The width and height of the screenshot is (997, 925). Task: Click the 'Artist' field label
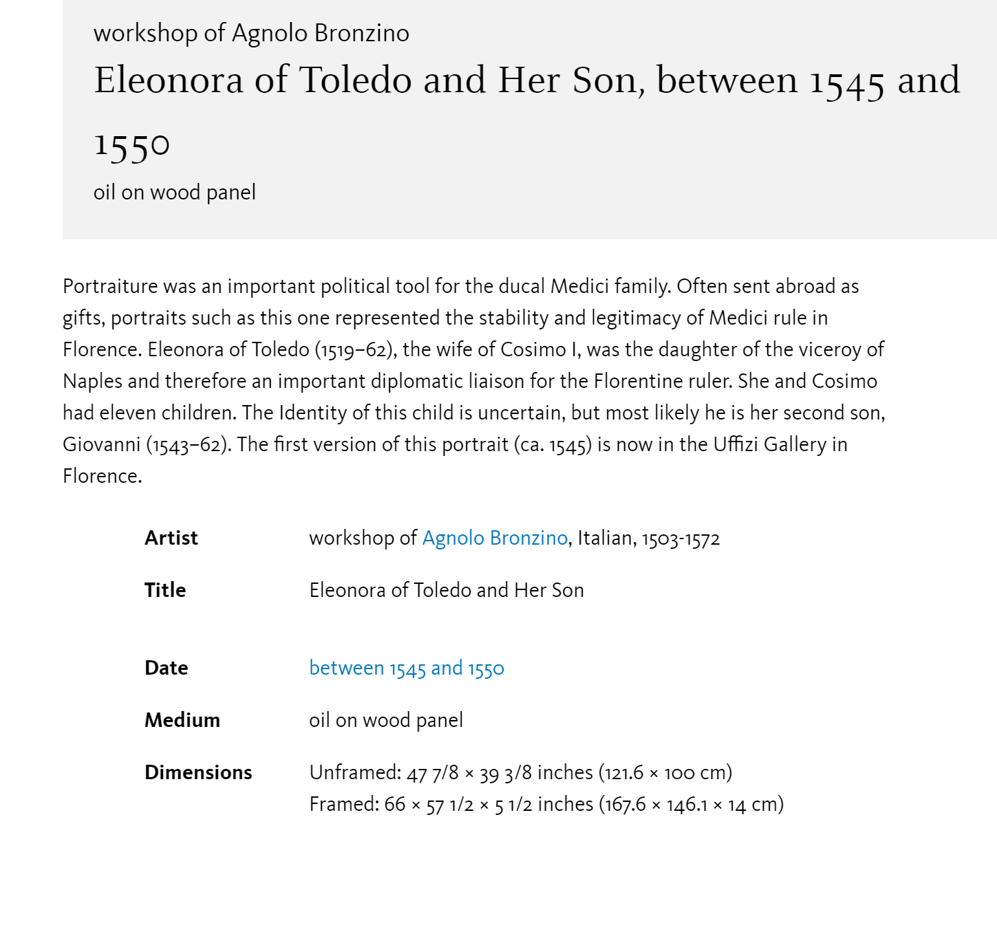pos(171,538)
